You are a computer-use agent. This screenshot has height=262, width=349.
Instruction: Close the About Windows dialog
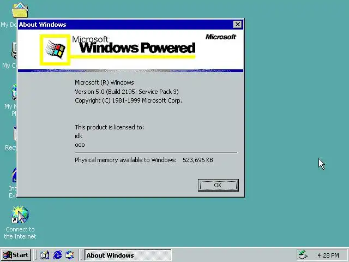[x=238, y=24]
